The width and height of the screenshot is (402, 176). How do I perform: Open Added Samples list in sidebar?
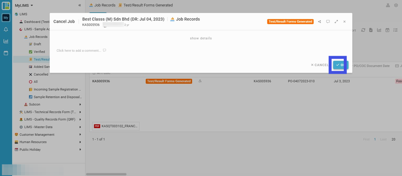pos(39,67)
